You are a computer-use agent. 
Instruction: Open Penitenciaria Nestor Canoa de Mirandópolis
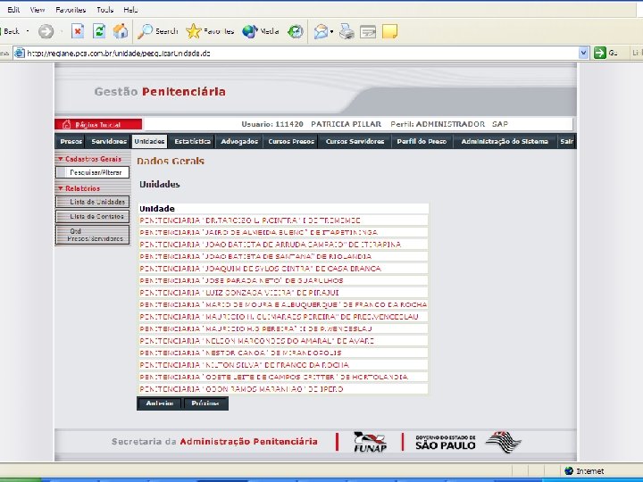tap(240, 353)
